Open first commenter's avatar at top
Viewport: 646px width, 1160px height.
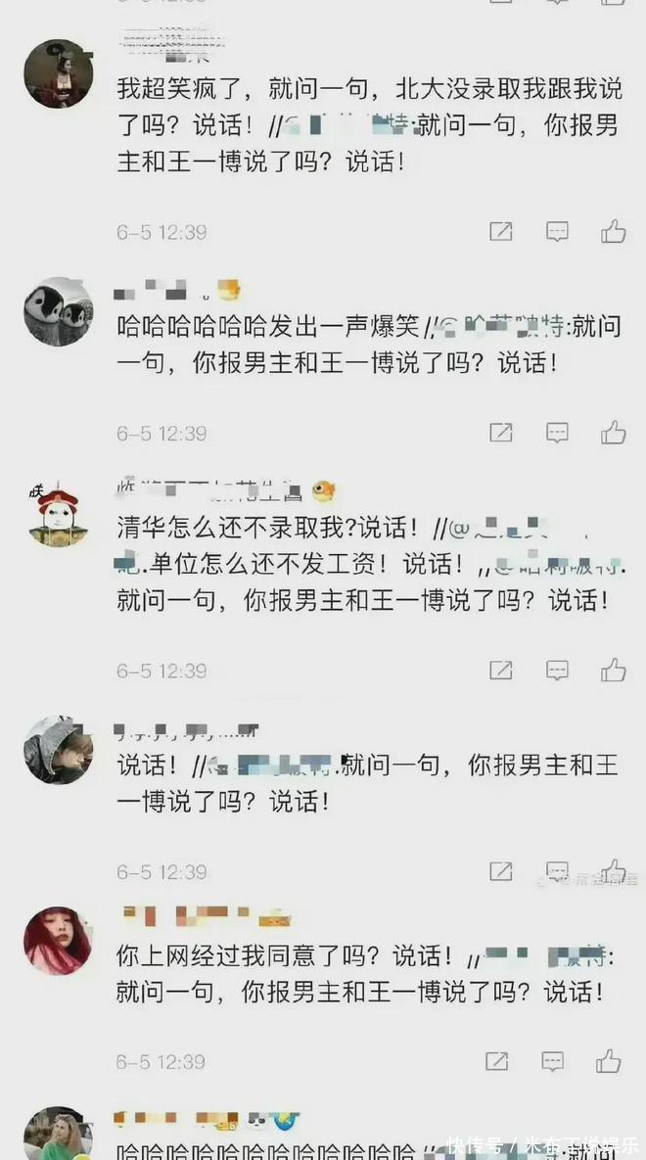59,73
